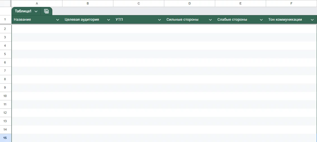The height and width of the screenshot is (142, 317).
Task: Open the Таблица1 table options chevron
Action: tap(36, 11)
